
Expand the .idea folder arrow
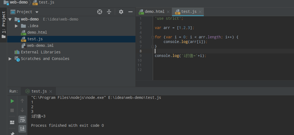16,26
